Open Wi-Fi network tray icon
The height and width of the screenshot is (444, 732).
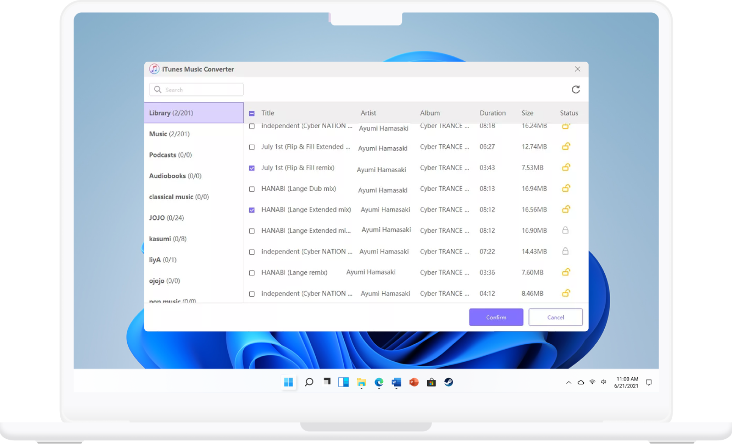593,382
